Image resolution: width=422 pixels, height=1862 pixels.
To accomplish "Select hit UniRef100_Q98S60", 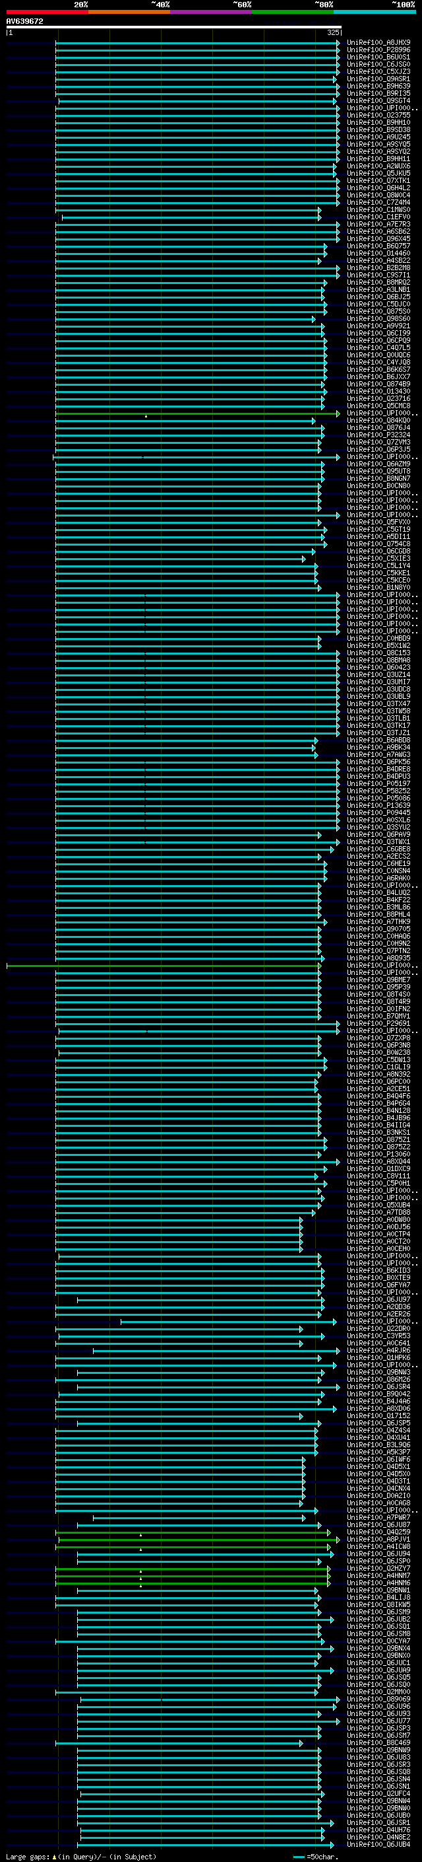I will 378,319.
